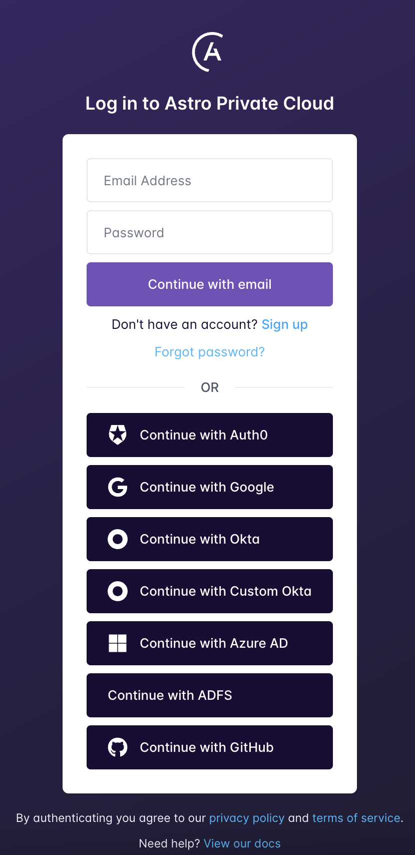
Task: Click the Astro logo above the title
Action: click(x=207, y=52)
